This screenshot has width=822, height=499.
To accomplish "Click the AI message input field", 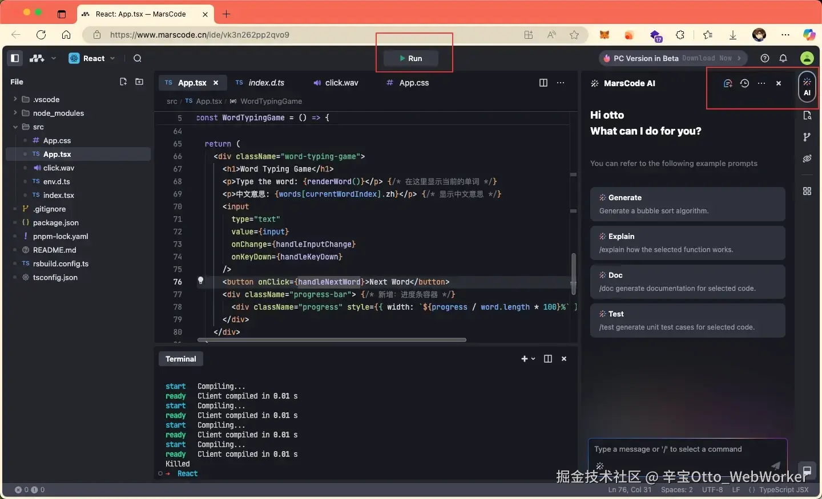I will (x=688, y=456).
